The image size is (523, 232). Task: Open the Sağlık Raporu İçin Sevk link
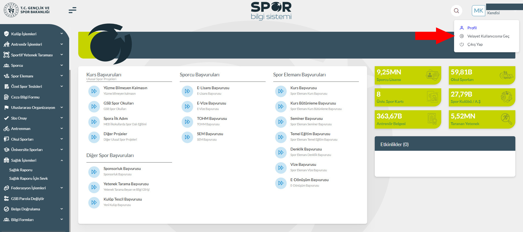click(x=28, y=178)
